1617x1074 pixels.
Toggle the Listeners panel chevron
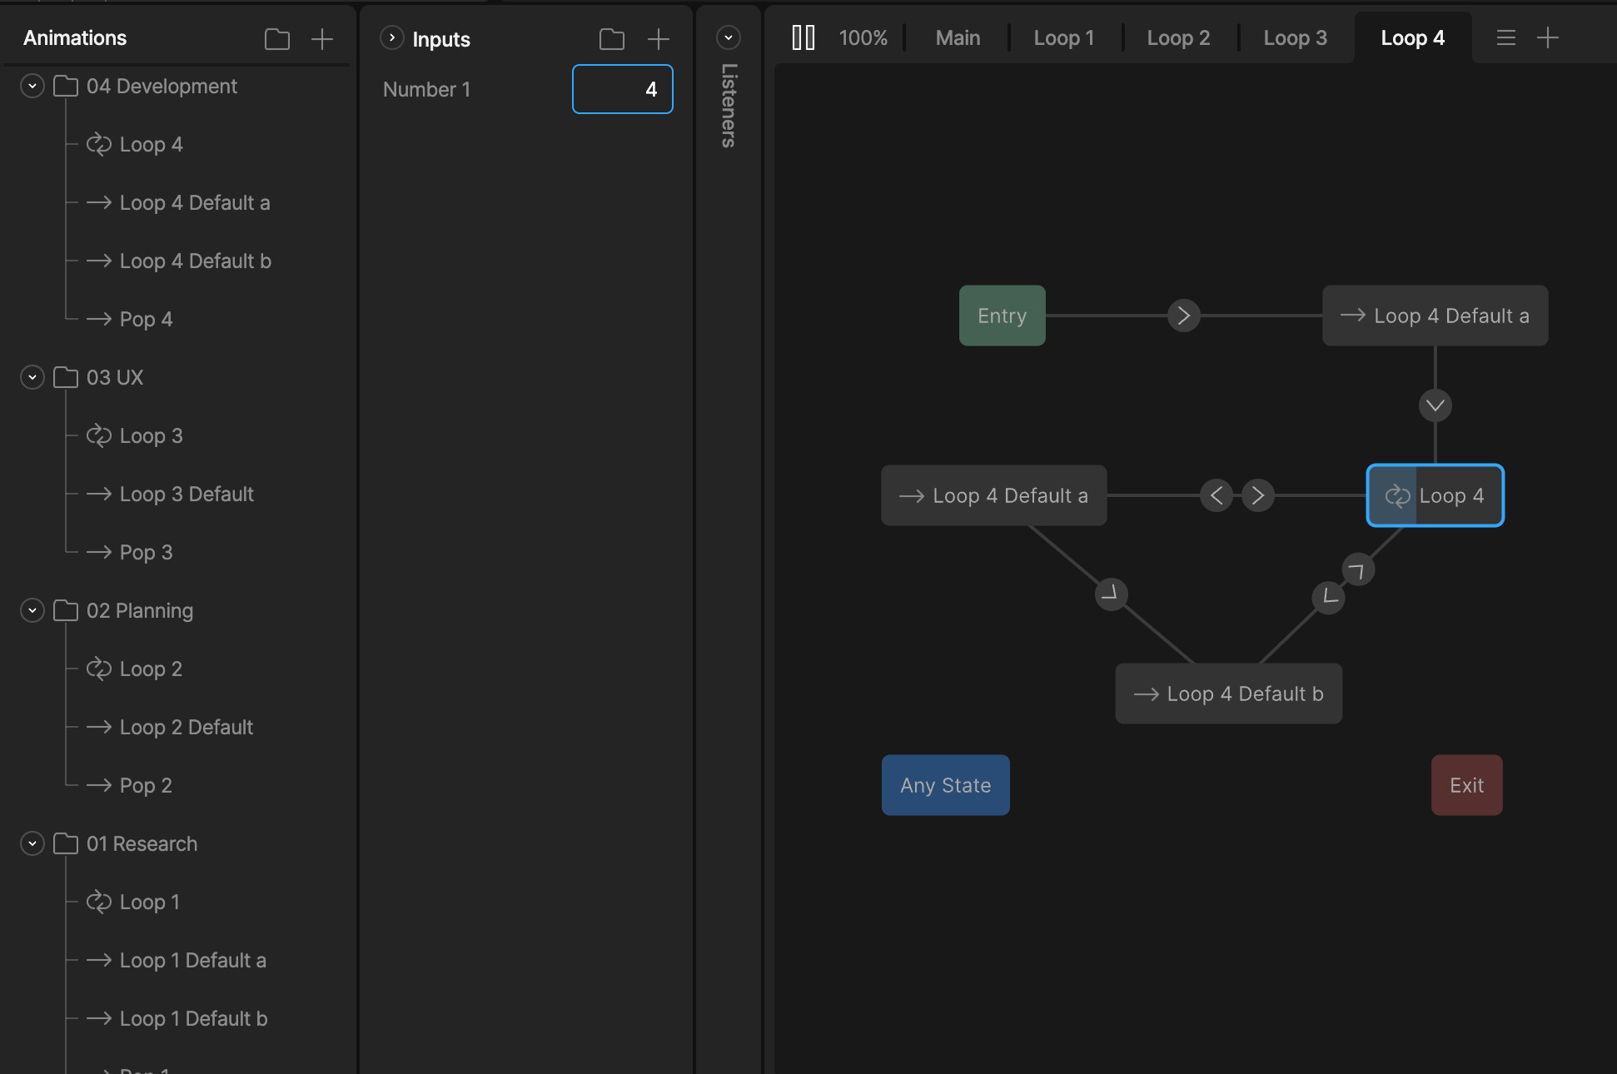[729, 37]
